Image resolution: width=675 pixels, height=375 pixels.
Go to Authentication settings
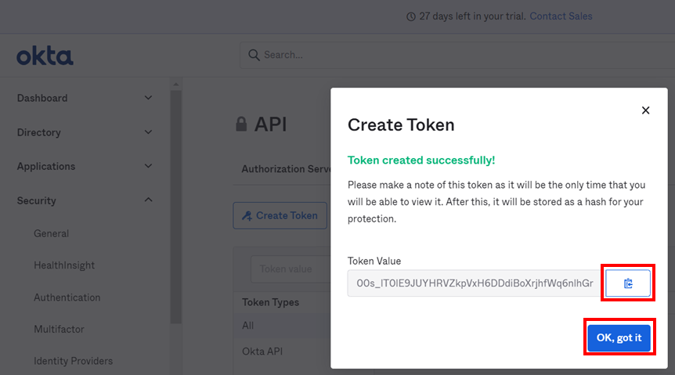tap(67, 297)
